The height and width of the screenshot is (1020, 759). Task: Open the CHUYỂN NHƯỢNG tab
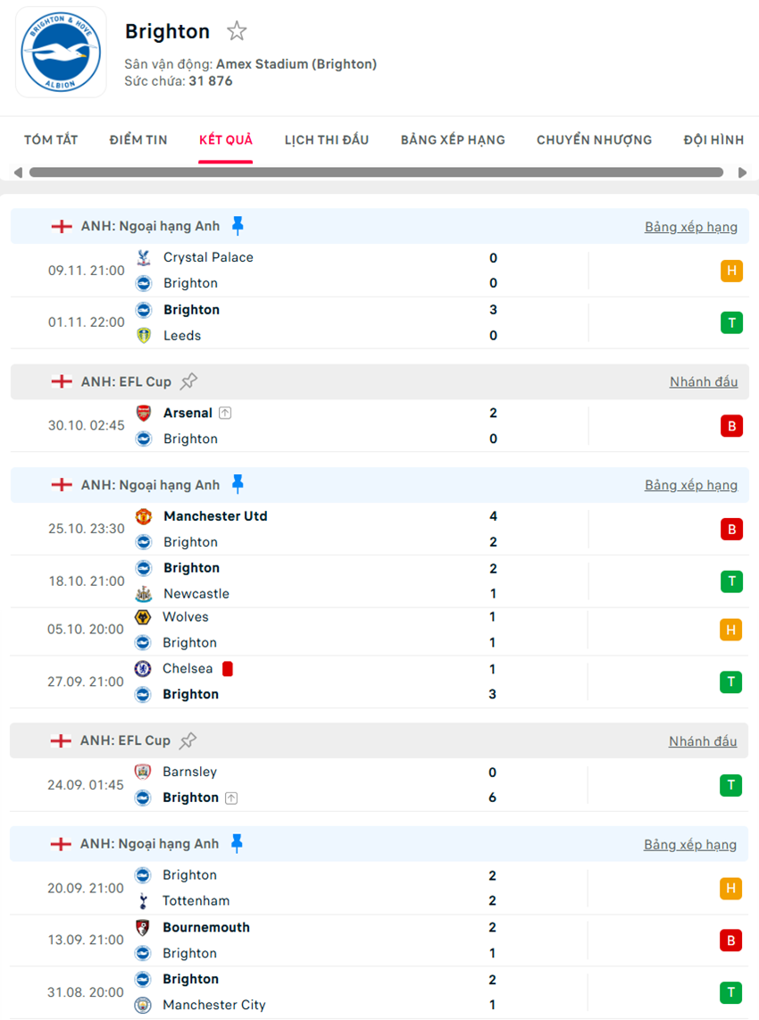tap(594, 139)
